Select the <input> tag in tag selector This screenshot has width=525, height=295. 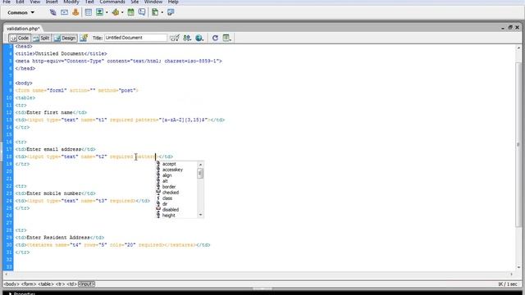[x=86, y=284]
